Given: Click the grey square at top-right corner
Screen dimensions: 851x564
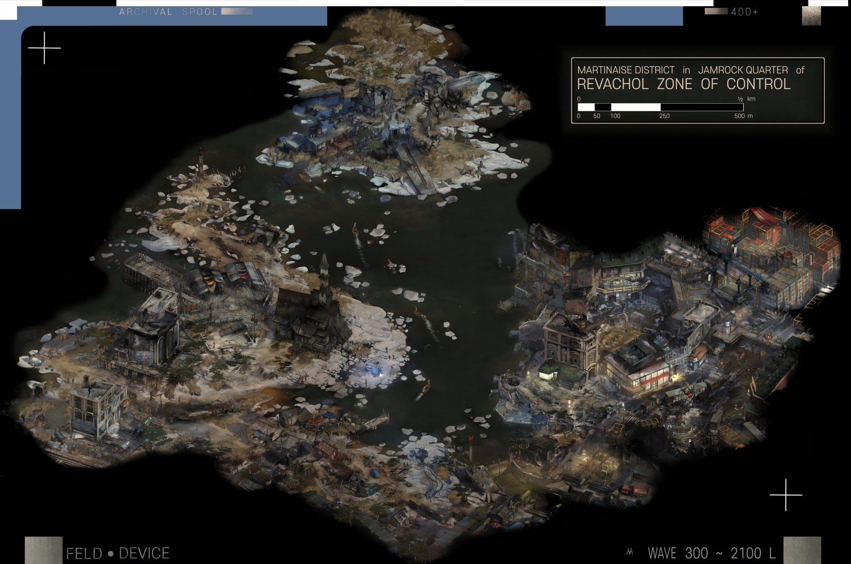Looking at the screenshot, I should click(x=811, y=16).
